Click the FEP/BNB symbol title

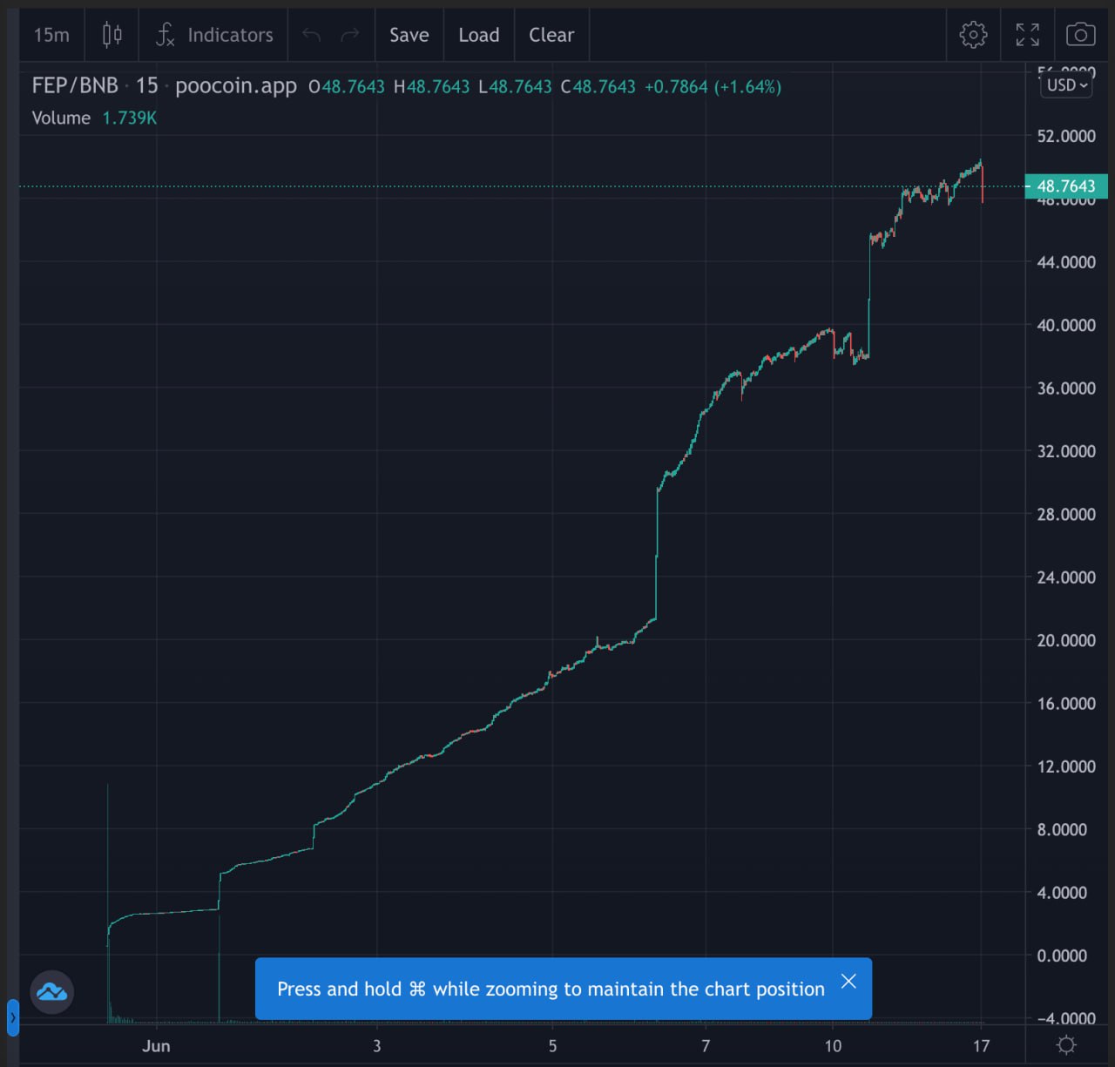(75, 85)
